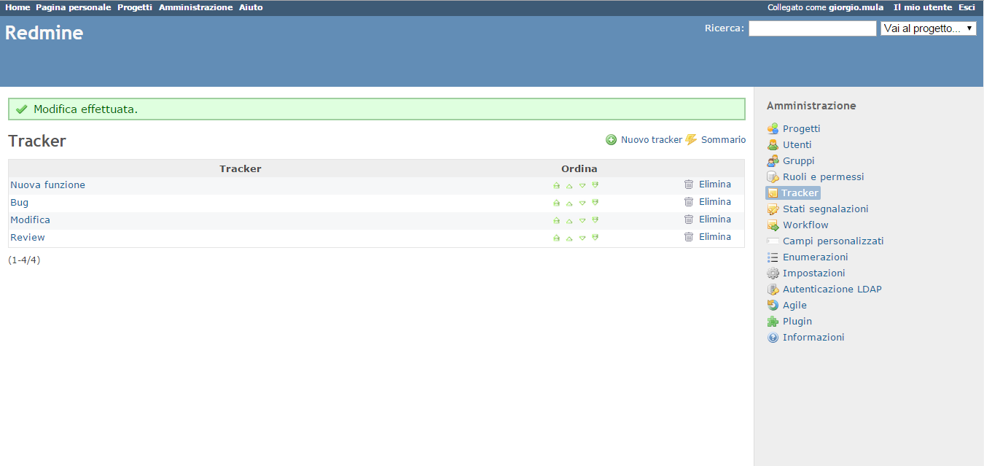Click the (1-4/4) pagination text
The width and height of the screenshot is (984, 466).
pyautogui.click(x=24, y=260)
